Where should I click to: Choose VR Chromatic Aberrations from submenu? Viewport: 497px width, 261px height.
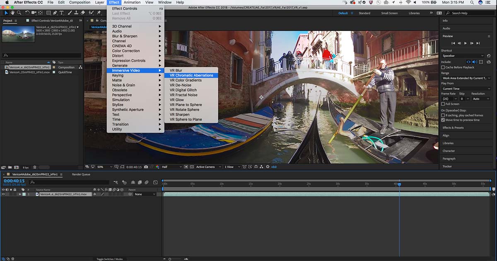point(191,76)
